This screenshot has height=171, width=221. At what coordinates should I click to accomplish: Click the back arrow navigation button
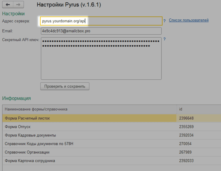pyautogui.click(x=8, y=5)
